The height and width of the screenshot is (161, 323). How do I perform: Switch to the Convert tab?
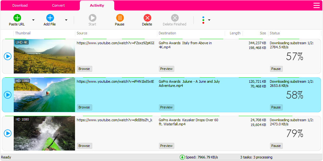point(58,5)
